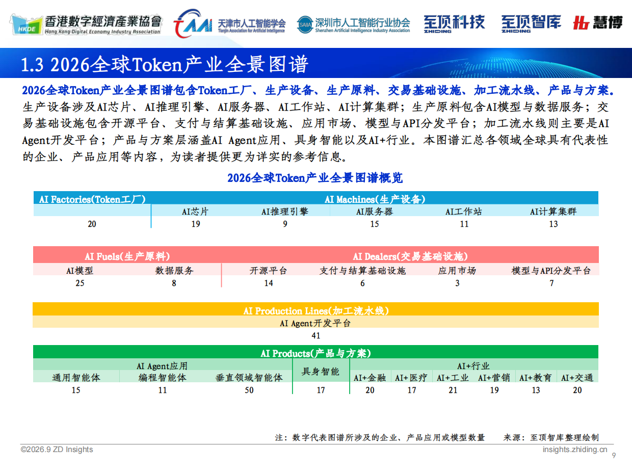Select the "AI+交通" column label
This screenshot has height=474, width=632.
click(577, 378)
